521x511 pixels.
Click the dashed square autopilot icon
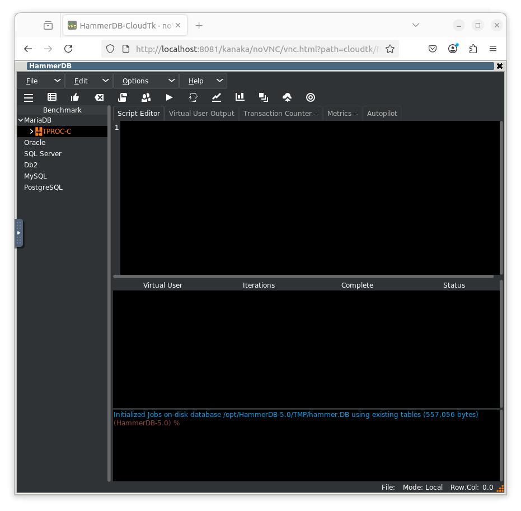193,97
